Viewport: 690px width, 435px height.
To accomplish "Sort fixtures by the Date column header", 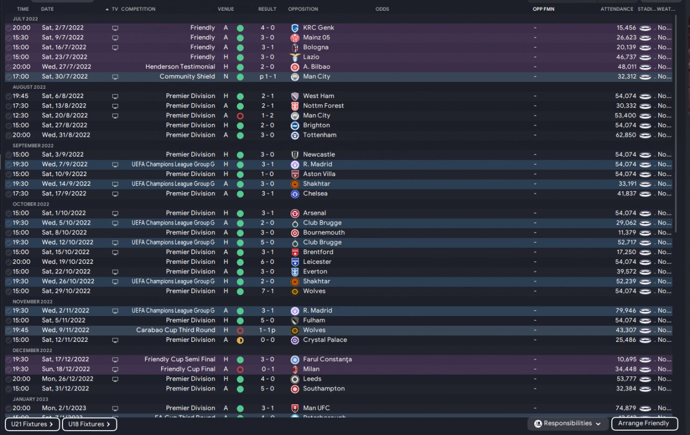I will click(47, 9).
